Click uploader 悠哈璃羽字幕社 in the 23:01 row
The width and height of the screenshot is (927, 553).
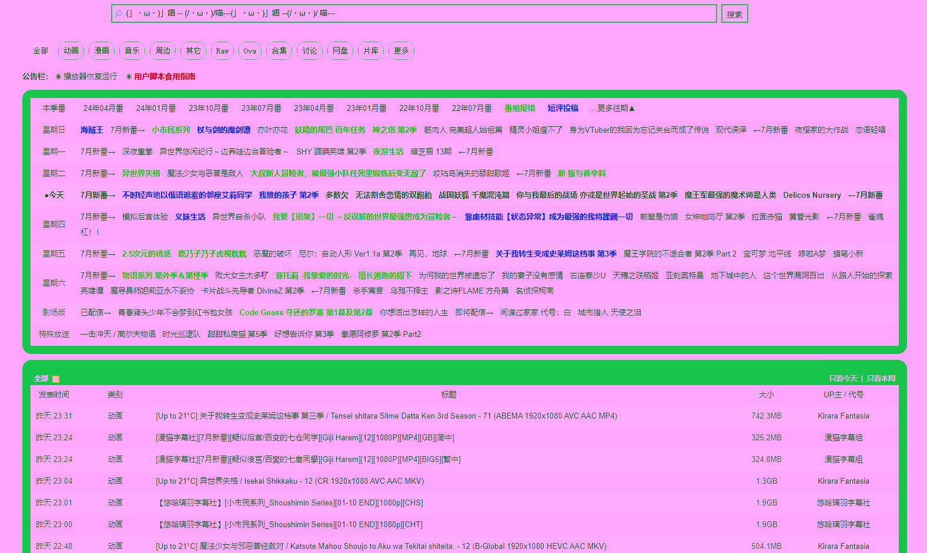[x=844, y=503]
